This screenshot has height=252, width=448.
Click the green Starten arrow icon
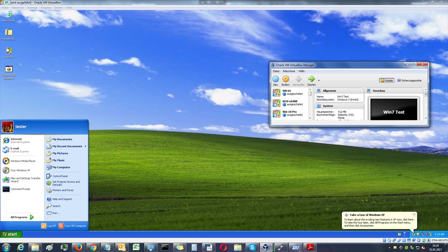click(x=311, y=79)
